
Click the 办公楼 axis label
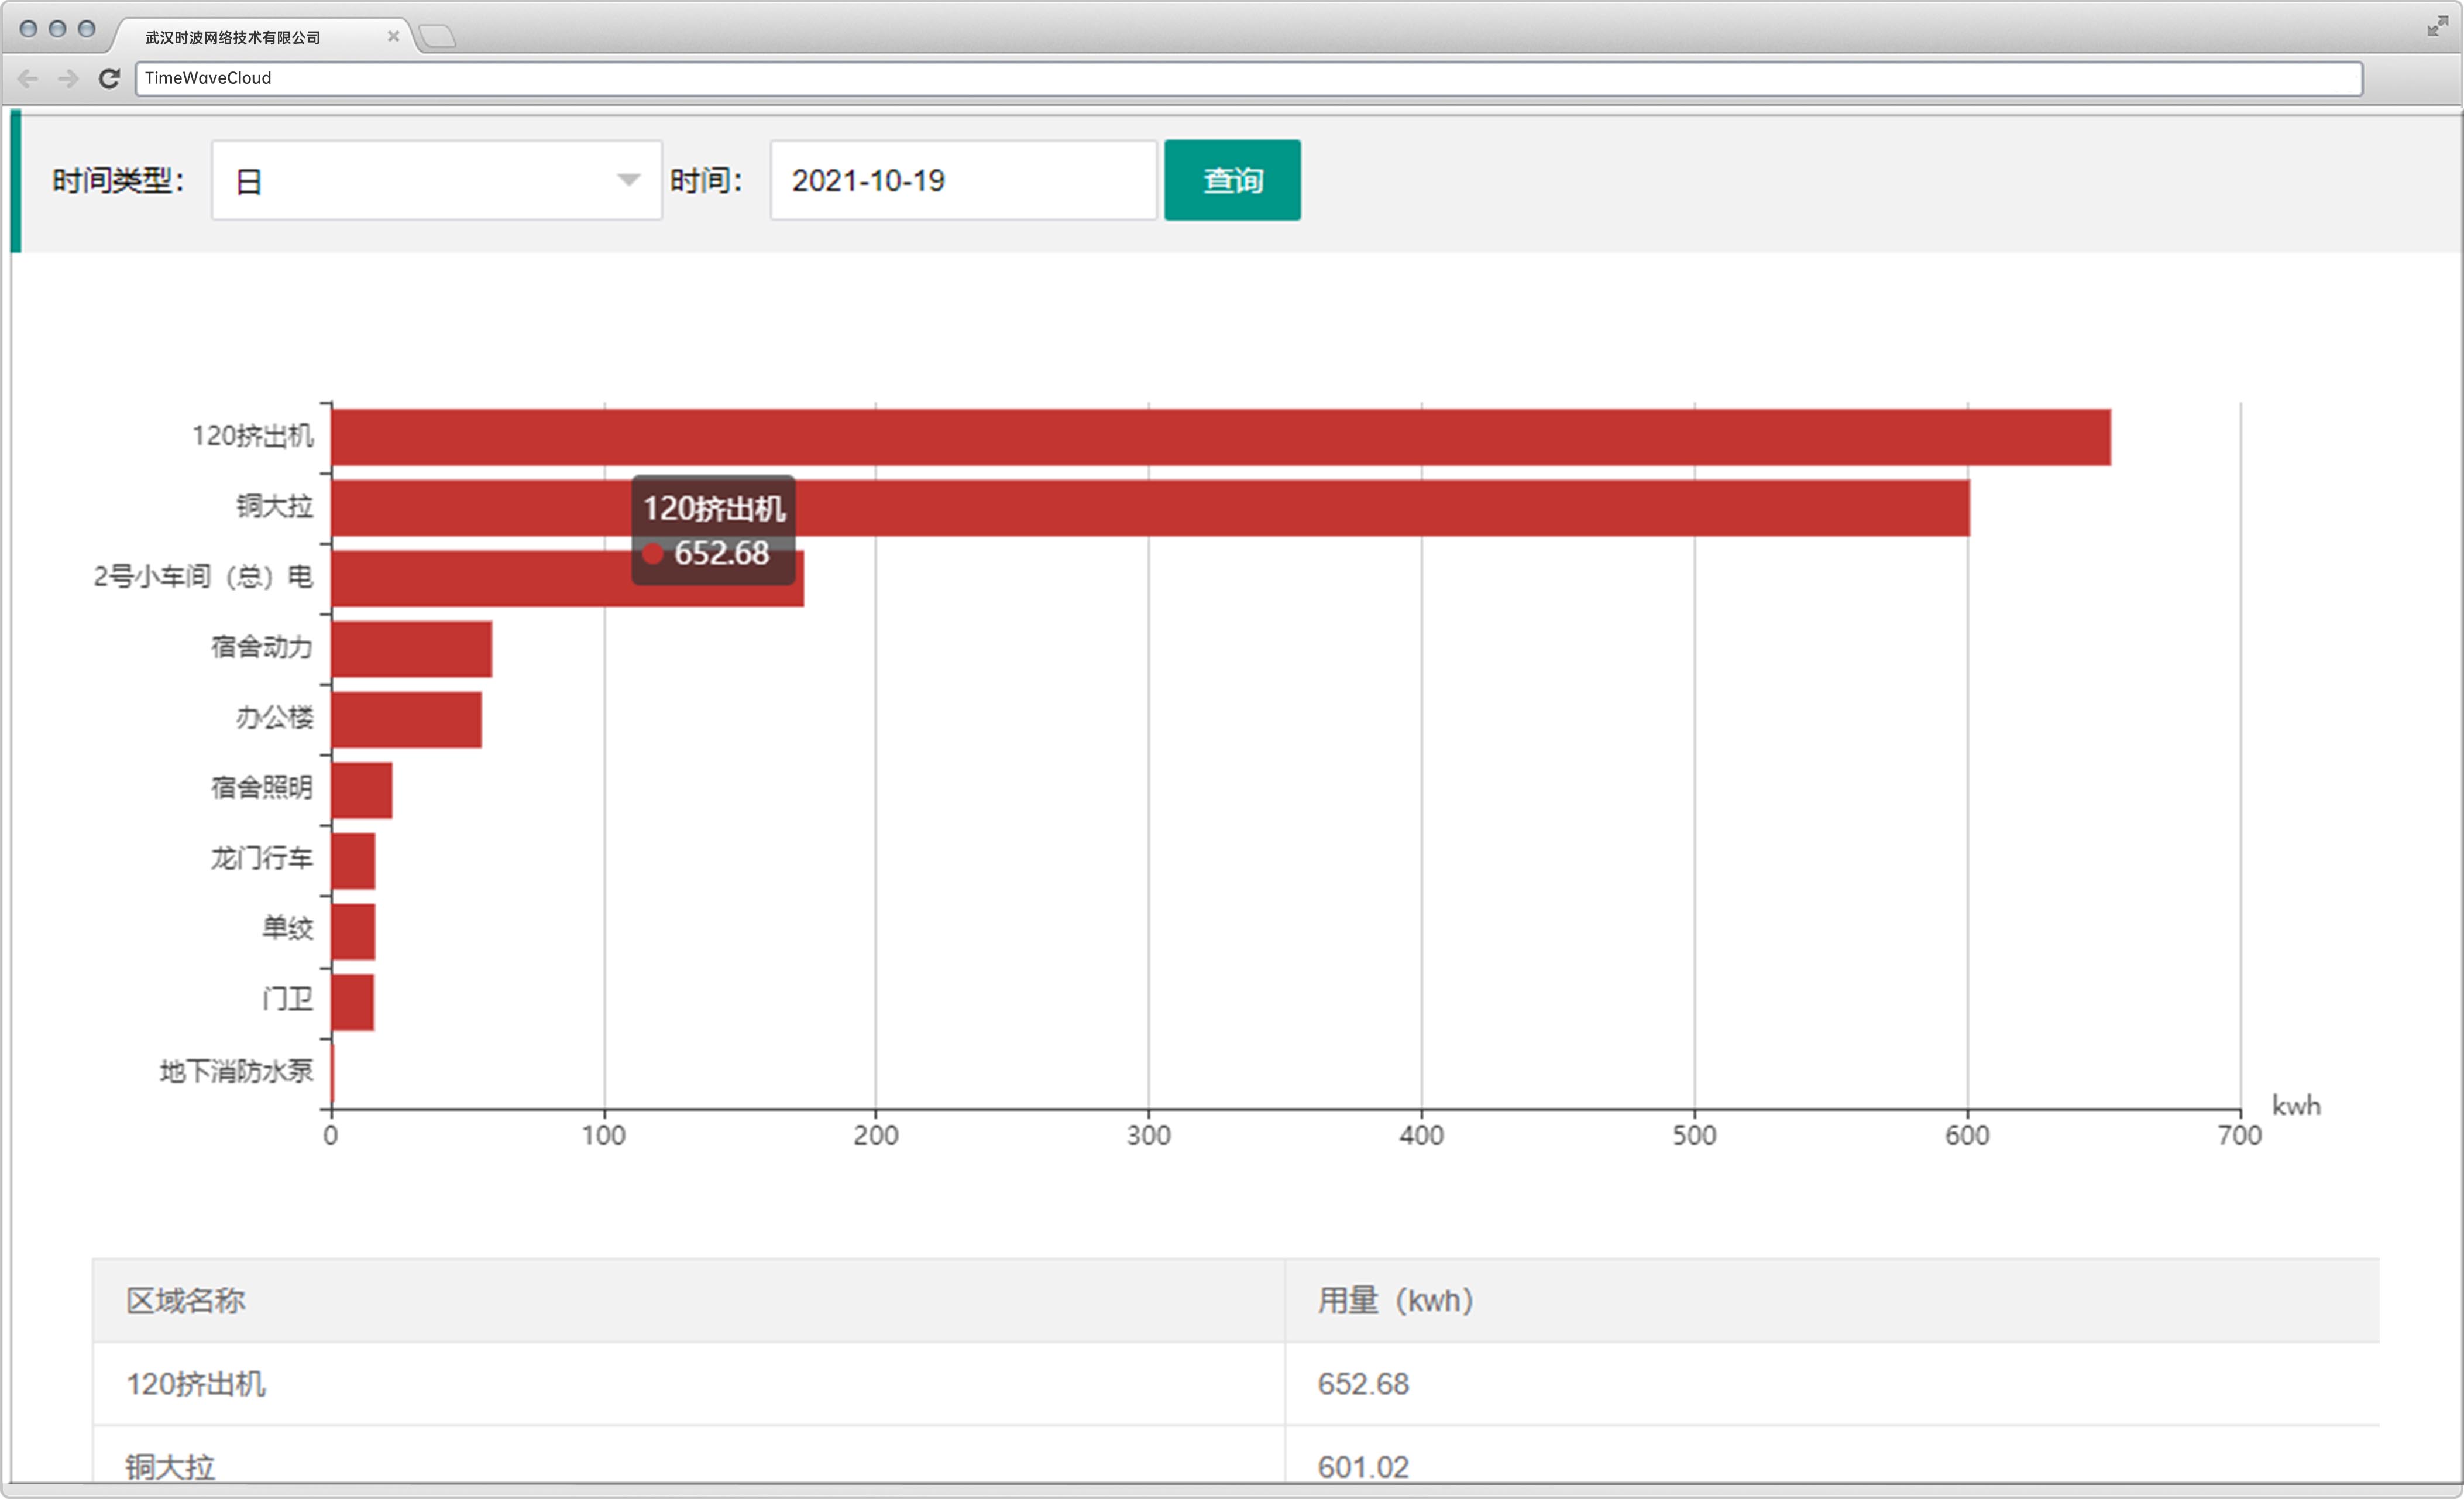[x=275, y=717]
